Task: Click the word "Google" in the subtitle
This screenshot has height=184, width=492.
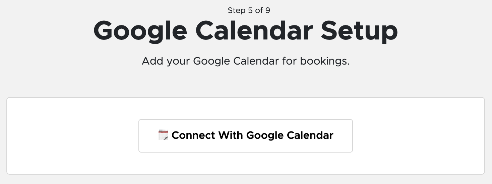Action: pyautogui.click(x=211, y=61)
